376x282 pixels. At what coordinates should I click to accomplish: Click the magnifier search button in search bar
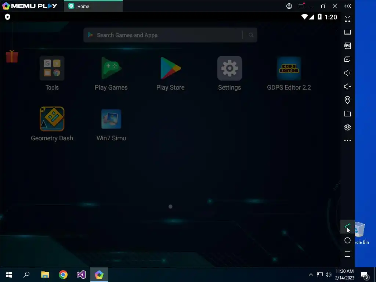tap(250, 35)
